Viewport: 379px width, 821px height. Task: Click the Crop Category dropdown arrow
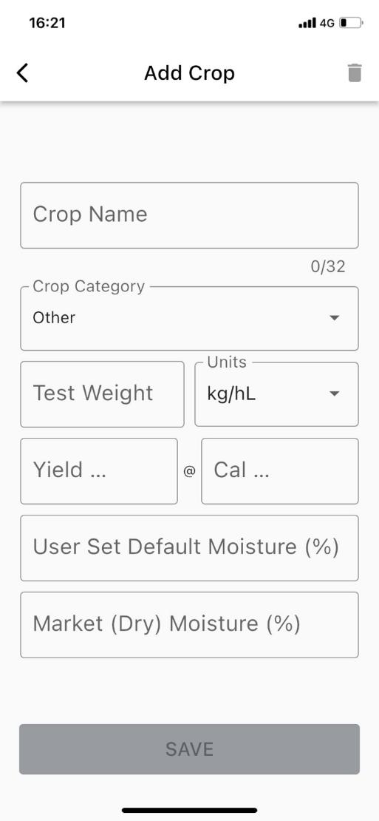point(335,318)
